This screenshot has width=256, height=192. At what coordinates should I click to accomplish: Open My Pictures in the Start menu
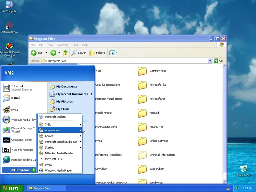click(71, 101)
